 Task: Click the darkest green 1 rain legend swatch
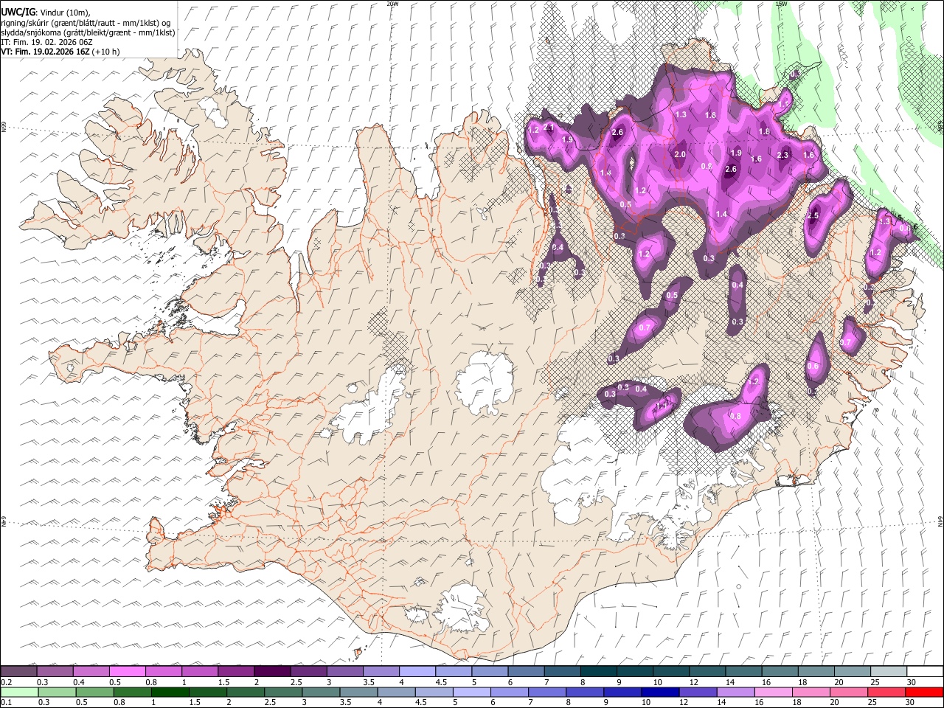tap(170, 692)
